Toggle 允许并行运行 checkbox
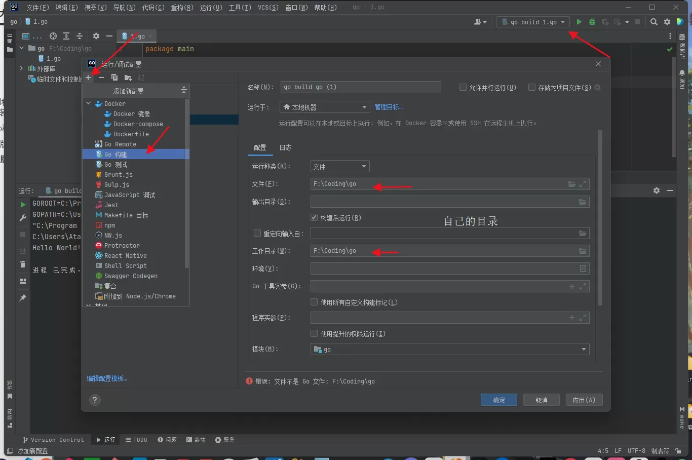692x460 pixels. pyautogui.click(x=463, y=87)
